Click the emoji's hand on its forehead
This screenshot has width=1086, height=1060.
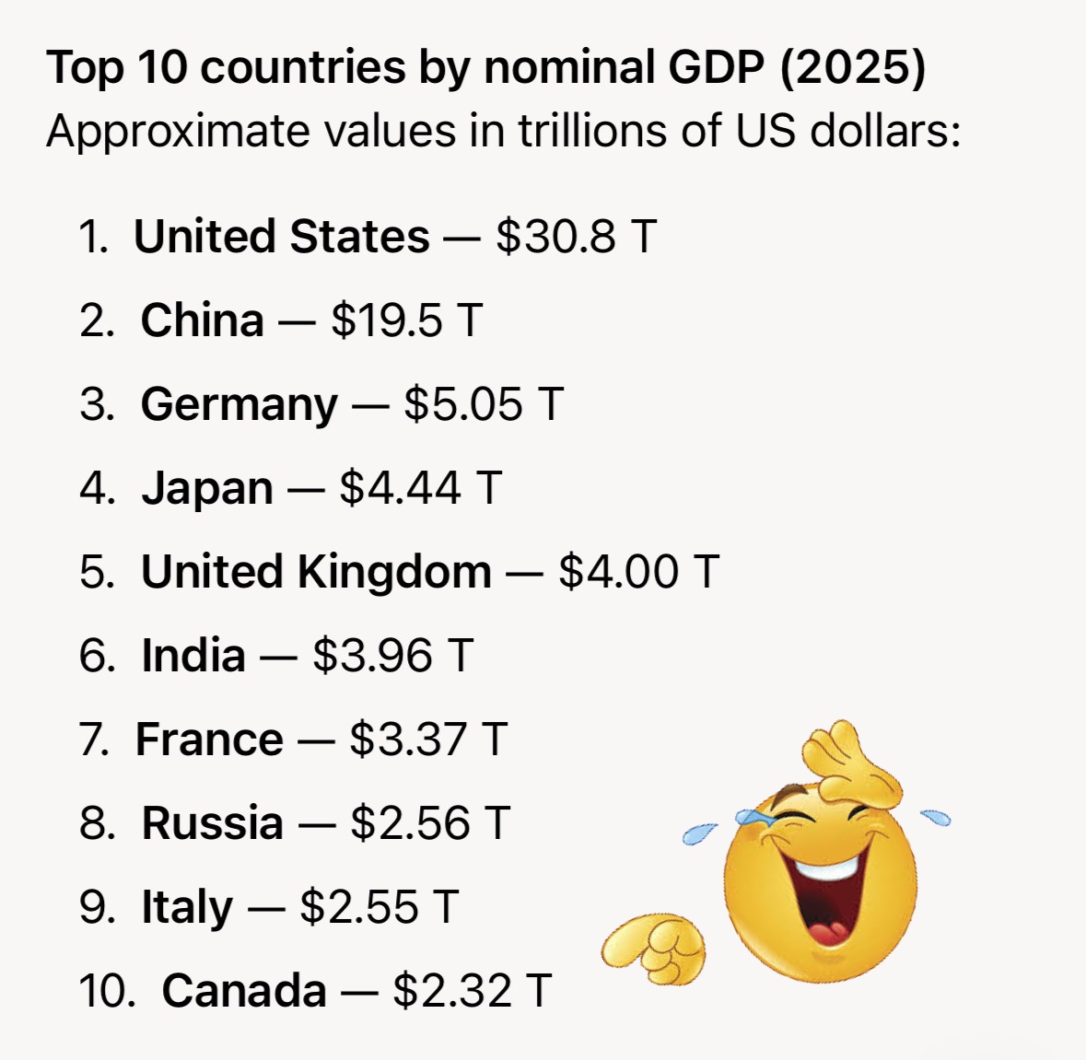pos(852,762)
